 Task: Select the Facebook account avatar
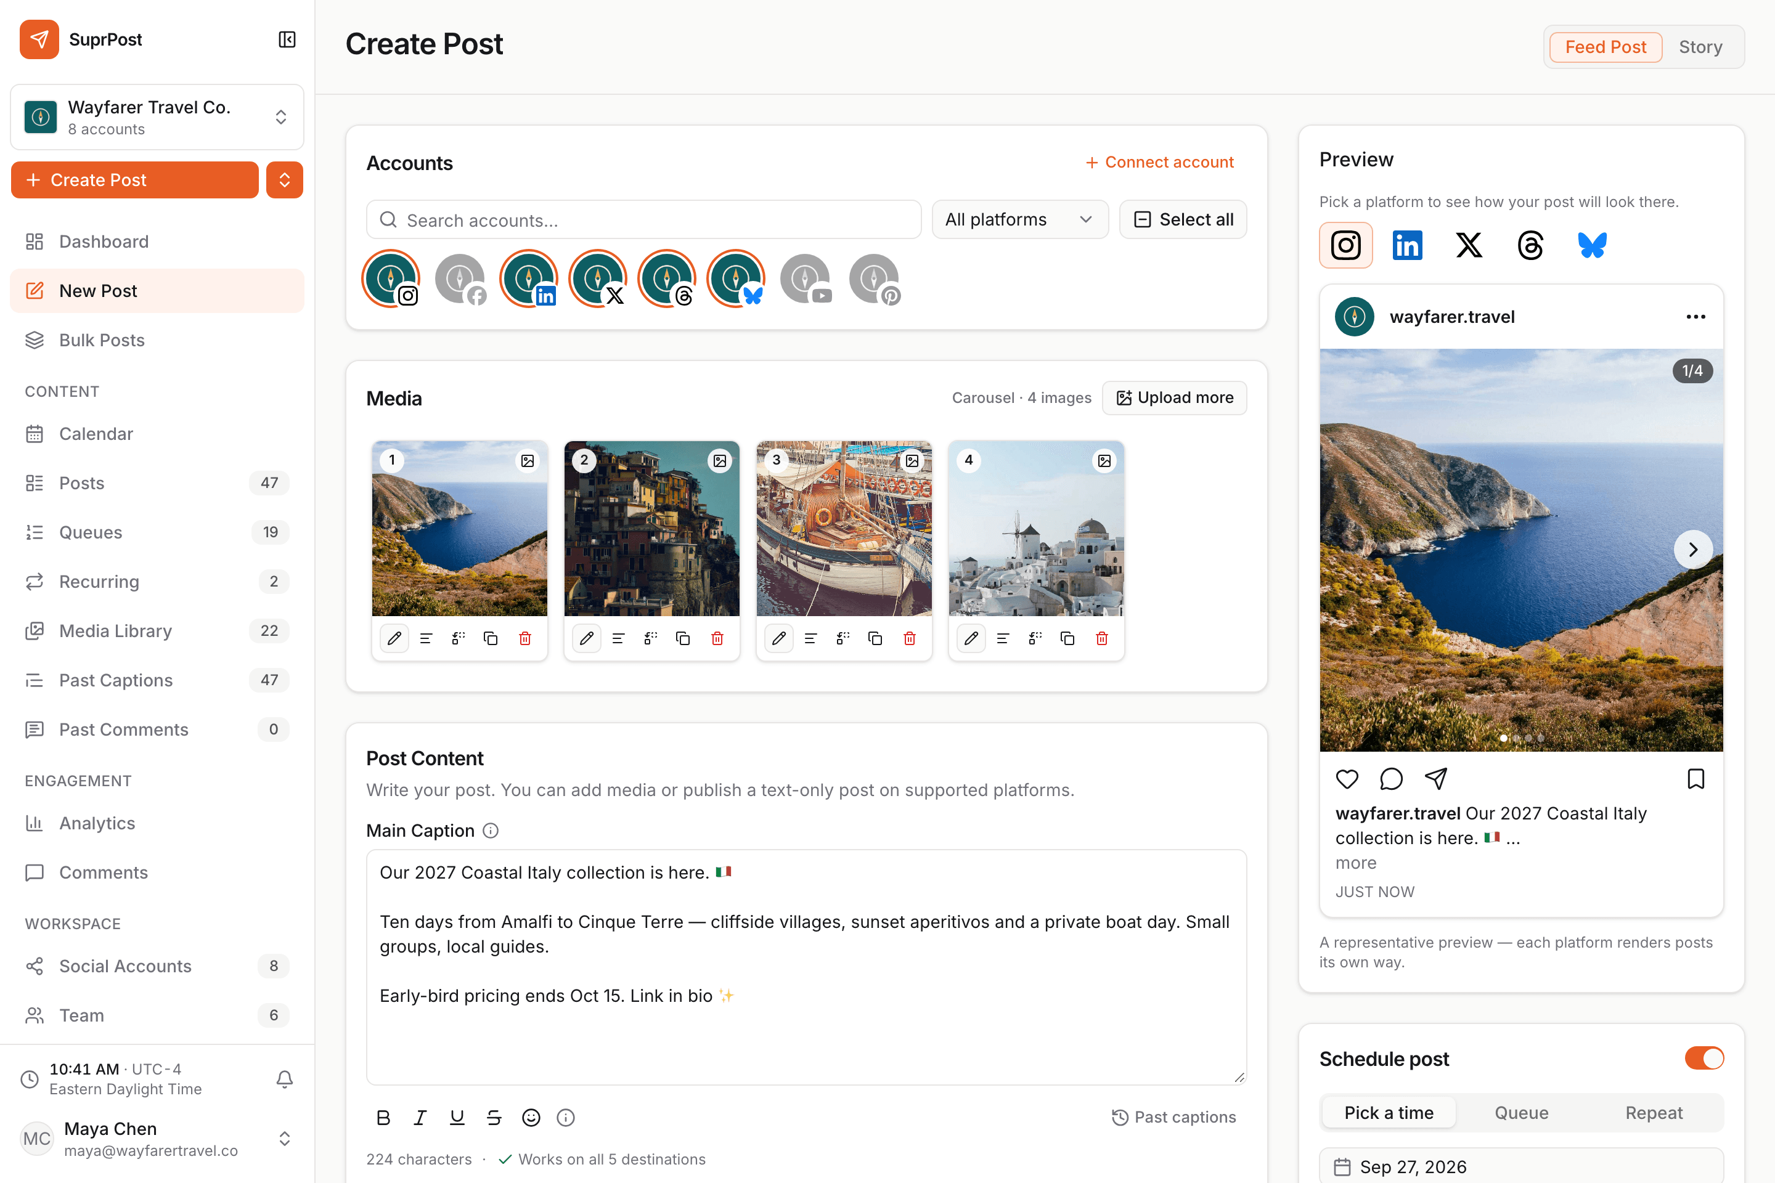pyautogui.click(x=460, y=278)
